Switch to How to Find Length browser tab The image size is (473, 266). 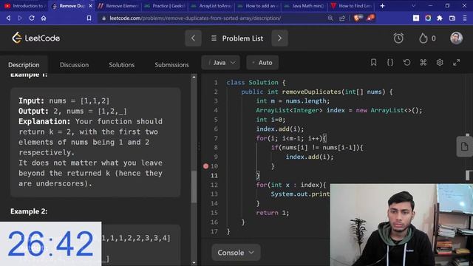[351, 6]
